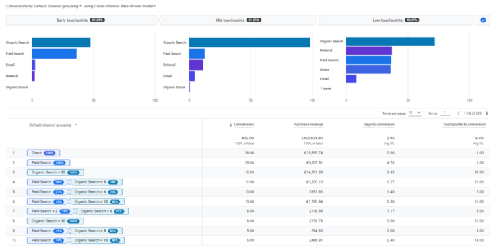Click the Paid Search 14% chip in row 10
The image size is (495, 250).
pyautogui.click(x=48, y=241)
